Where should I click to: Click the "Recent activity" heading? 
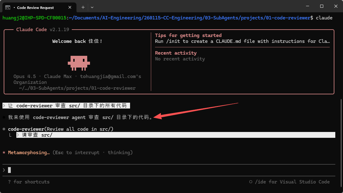click(x=176, y=53)
